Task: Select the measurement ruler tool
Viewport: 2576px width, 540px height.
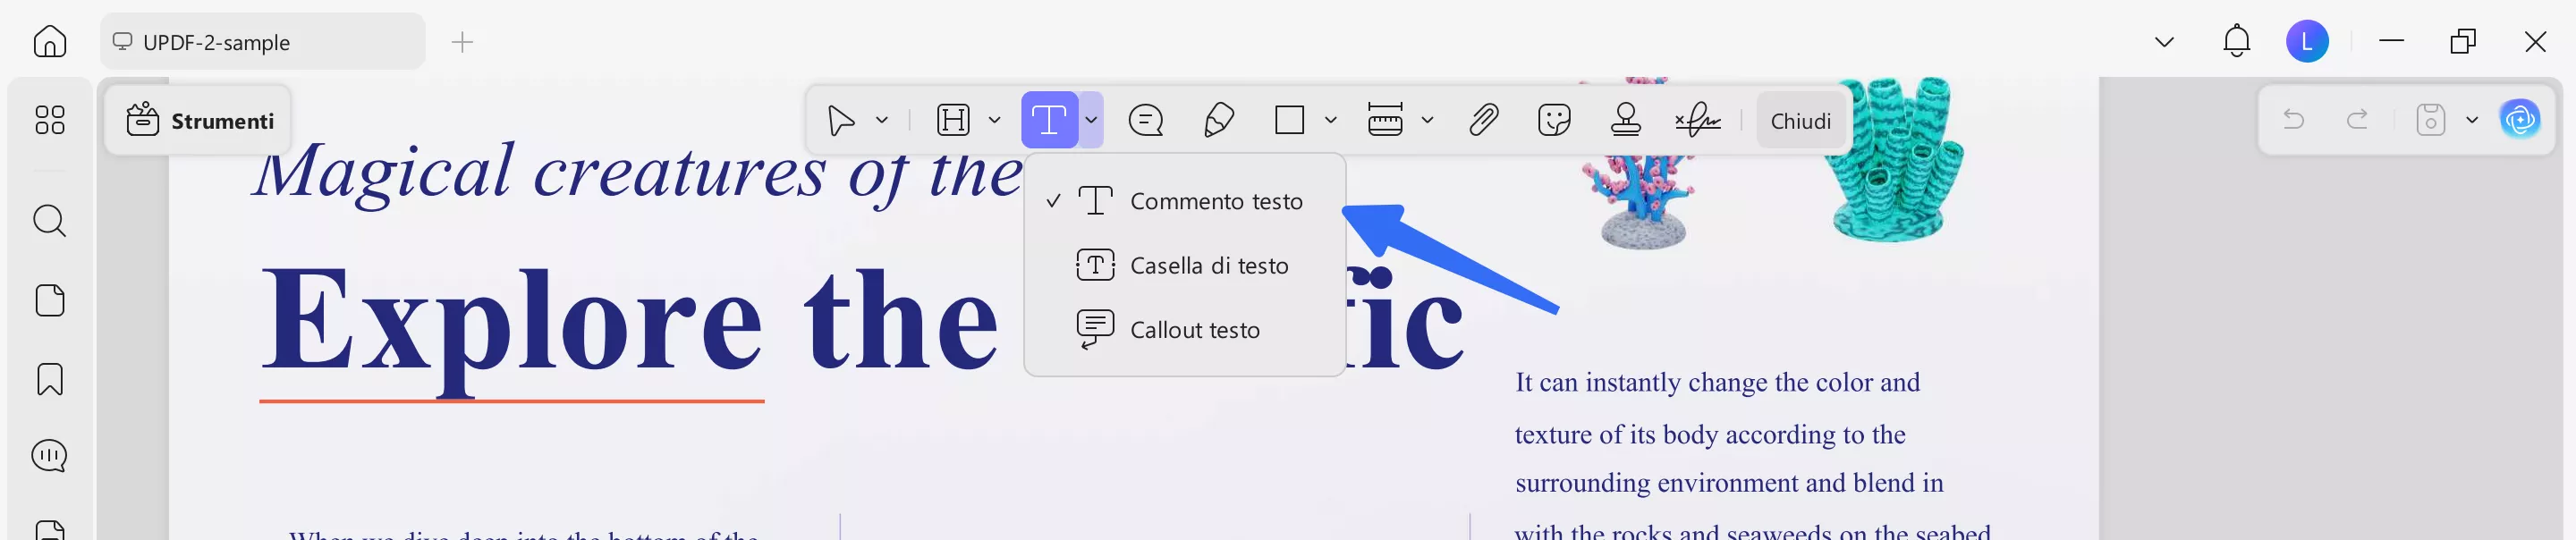Action: point(1385,120)
